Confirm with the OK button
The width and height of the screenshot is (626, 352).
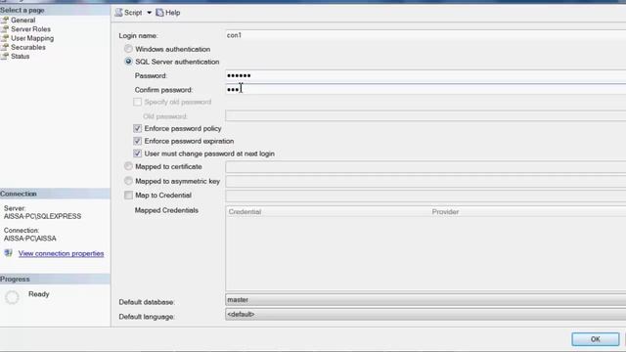tap(596, 339)
